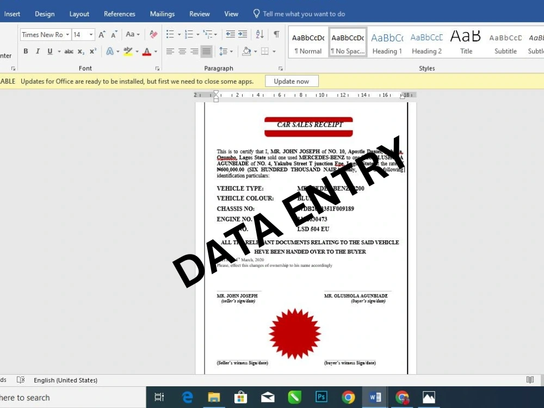Toggle Justify alignment
Screen dimensions: 544x408
(206, 52)
